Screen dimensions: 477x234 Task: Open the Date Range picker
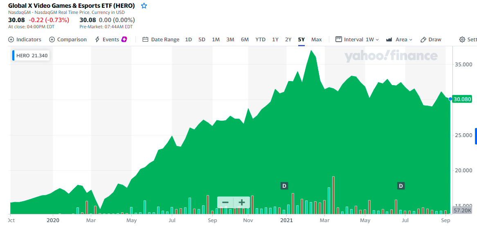tap(161, 40)
